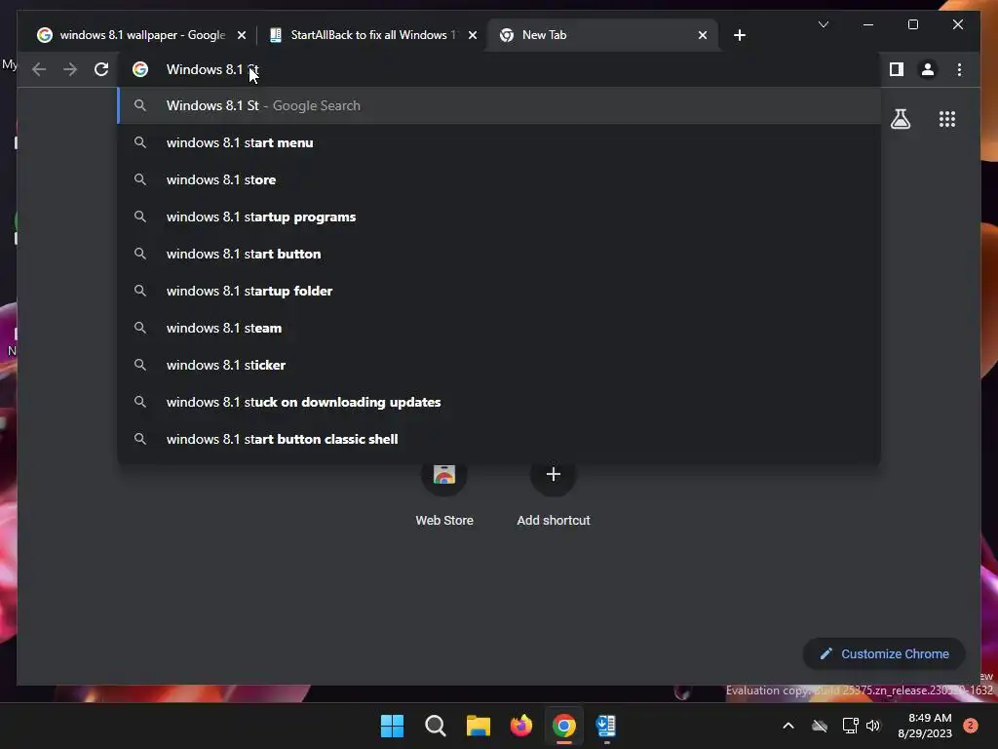Select windows 8.1 stuck on downloading updates
998x749 pixels.
[499, 402]
